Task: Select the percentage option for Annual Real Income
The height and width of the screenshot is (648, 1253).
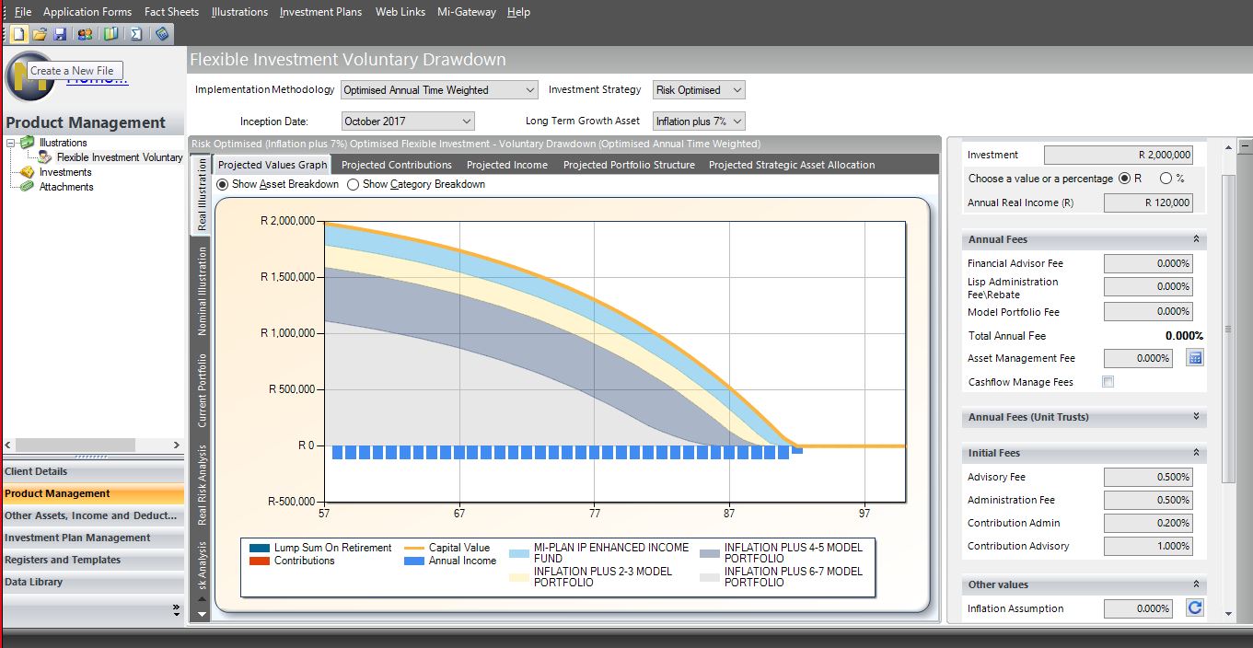Action: coord(1166,179)
